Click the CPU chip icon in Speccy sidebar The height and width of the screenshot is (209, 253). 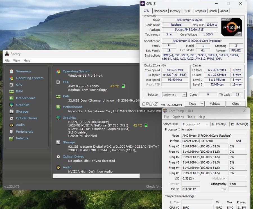(12, 85)
